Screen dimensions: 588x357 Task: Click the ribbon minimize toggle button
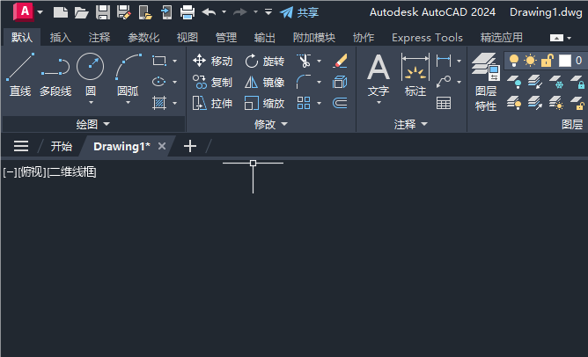pos(556,38)
